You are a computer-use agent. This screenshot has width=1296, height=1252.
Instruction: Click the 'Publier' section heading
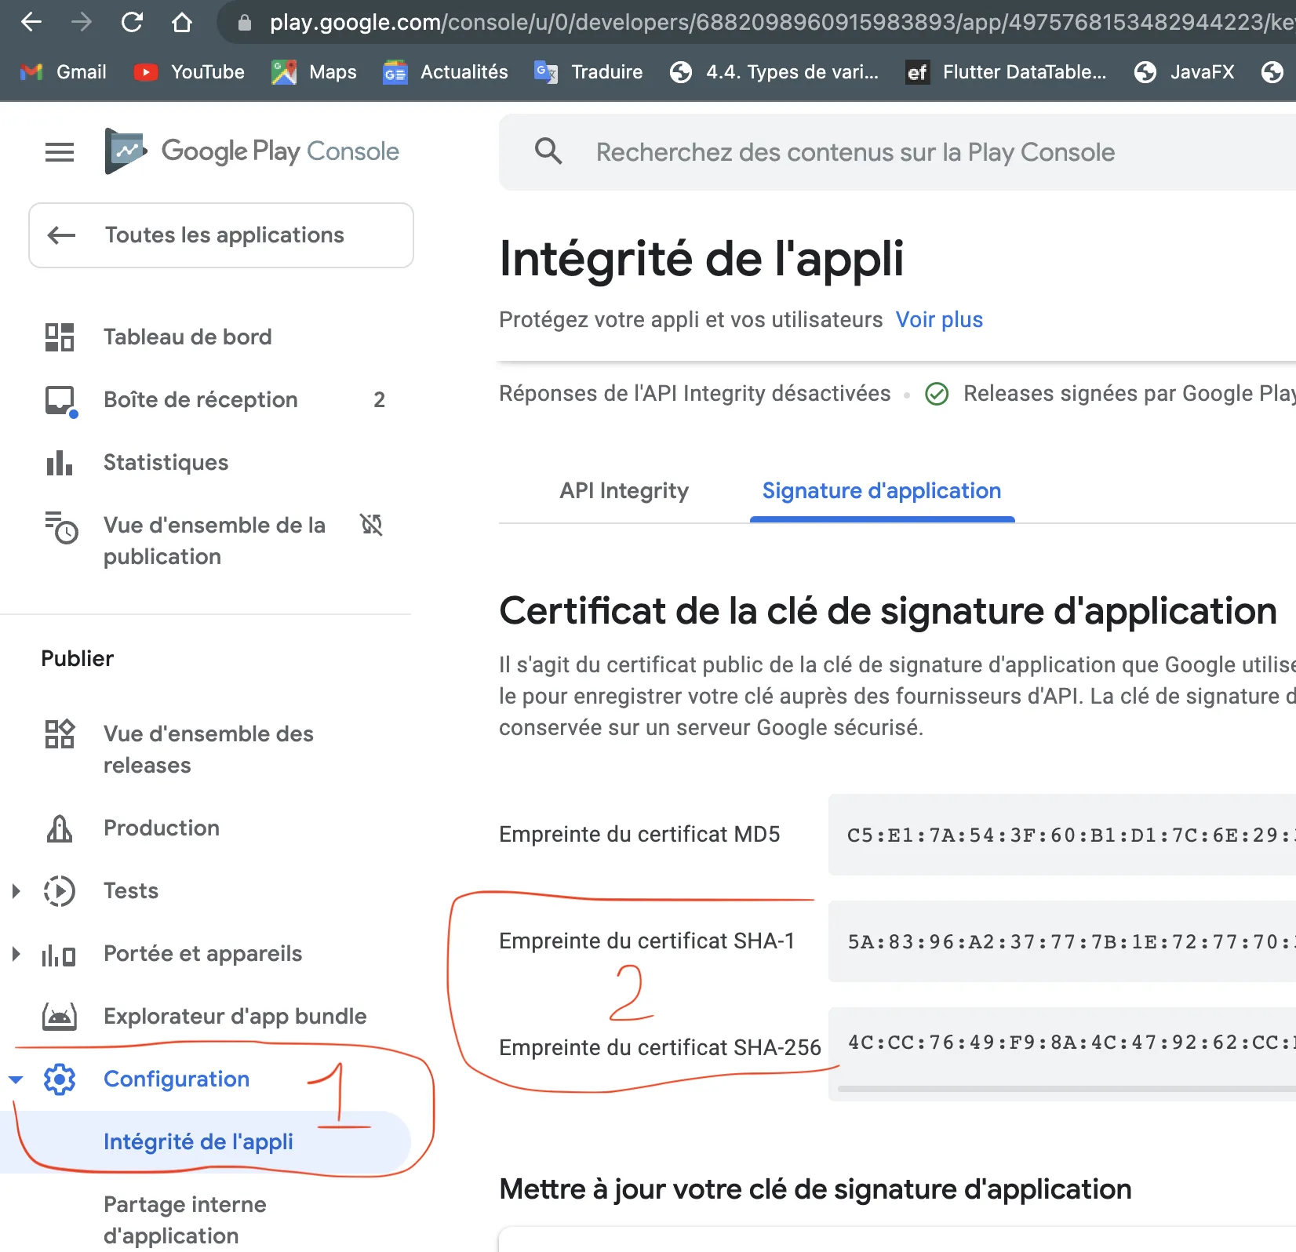(78, 659)
